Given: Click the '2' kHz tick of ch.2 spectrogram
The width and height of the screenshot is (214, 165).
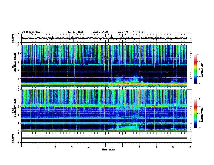Looking at the screenshot, I should 19,123.
